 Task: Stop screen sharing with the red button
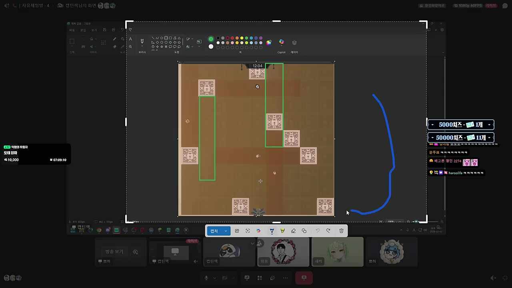(x=304, y=278)
